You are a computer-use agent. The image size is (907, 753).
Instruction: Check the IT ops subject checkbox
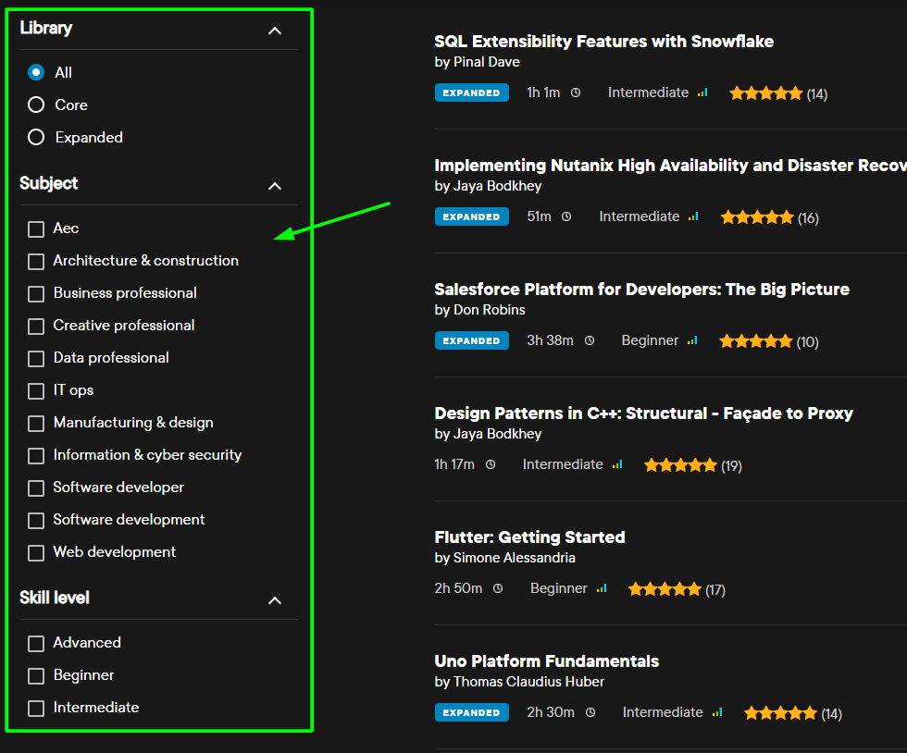[36, 391]
